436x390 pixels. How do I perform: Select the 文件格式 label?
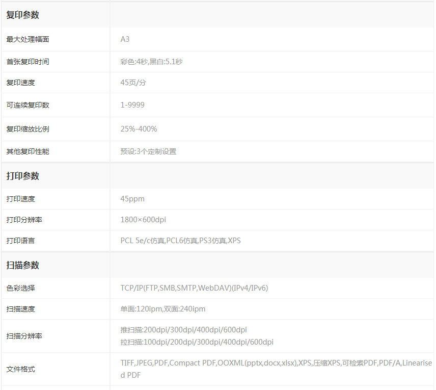pyautogui.click(x=20, y=369)
